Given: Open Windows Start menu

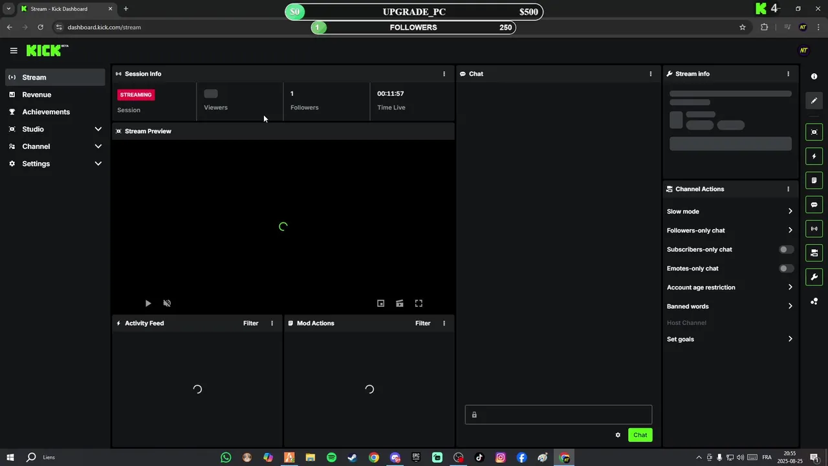Looking at the screenshot, I should click(x=10, y=458).
